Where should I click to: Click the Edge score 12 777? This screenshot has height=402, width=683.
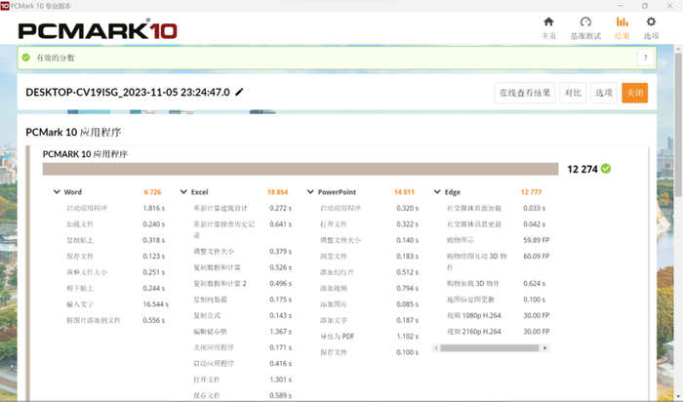click(531, 192)
